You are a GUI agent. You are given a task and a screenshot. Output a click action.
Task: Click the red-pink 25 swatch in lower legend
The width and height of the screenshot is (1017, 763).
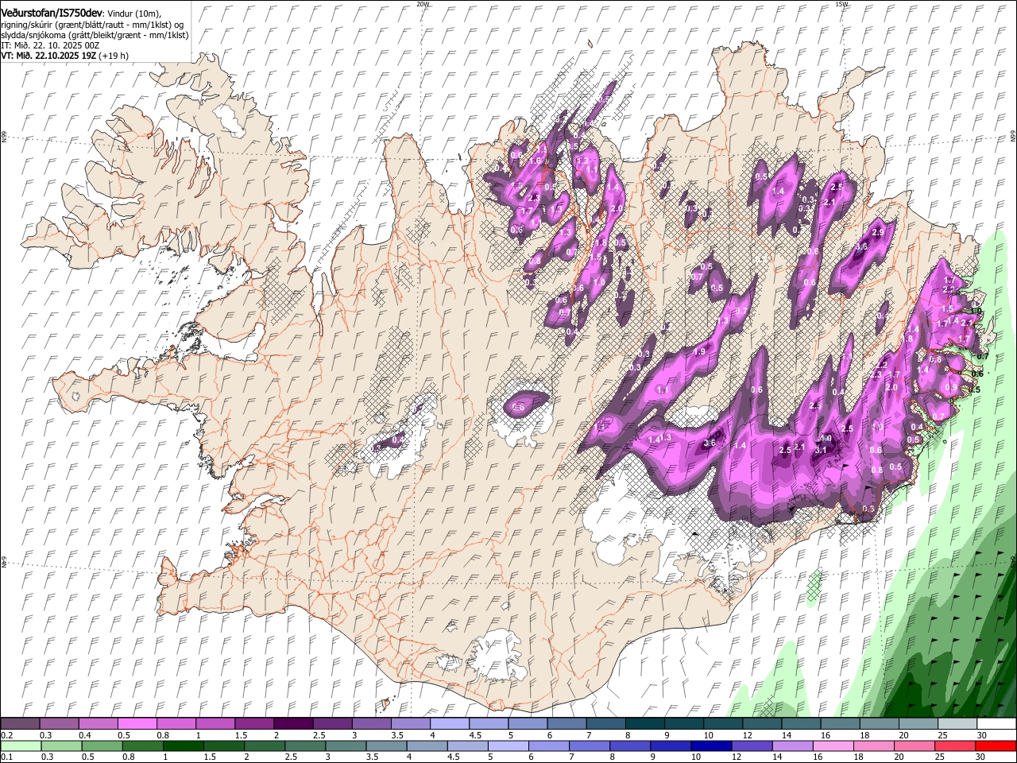(x=955, y=746)
